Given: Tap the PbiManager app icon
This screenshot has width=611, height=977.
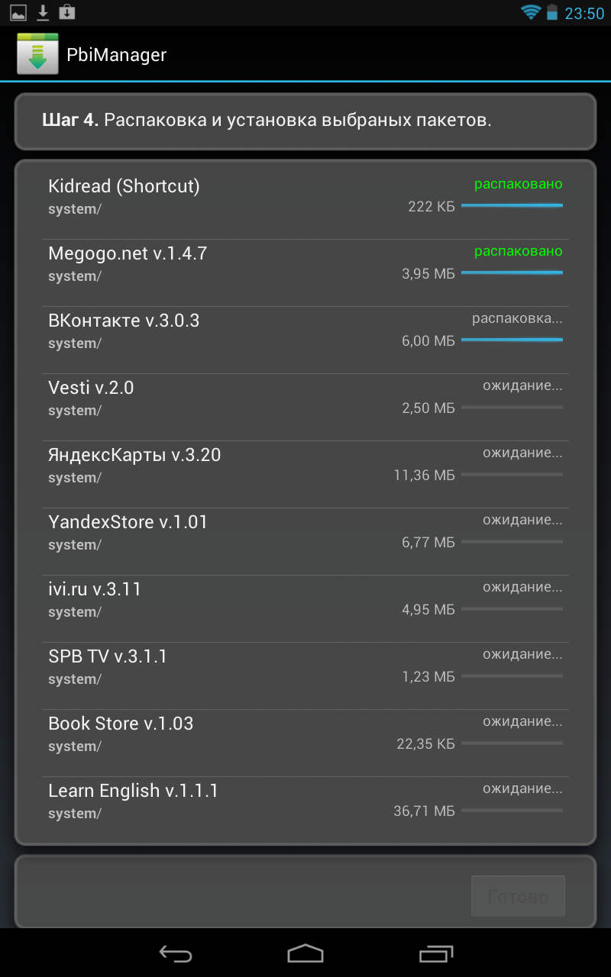Looking at the screenshot, I should (x=37, y=54).
